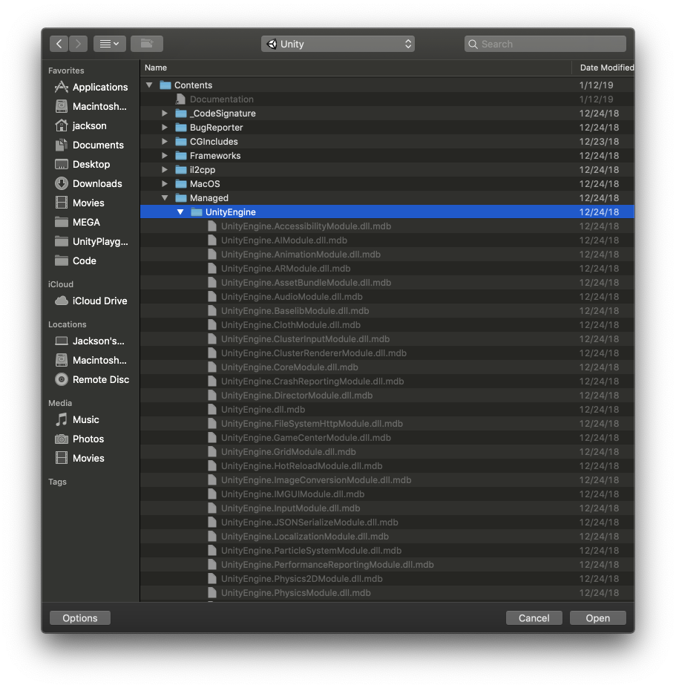Go back with the left chevron button
676x688 pixels.
(x=59, y=44)
